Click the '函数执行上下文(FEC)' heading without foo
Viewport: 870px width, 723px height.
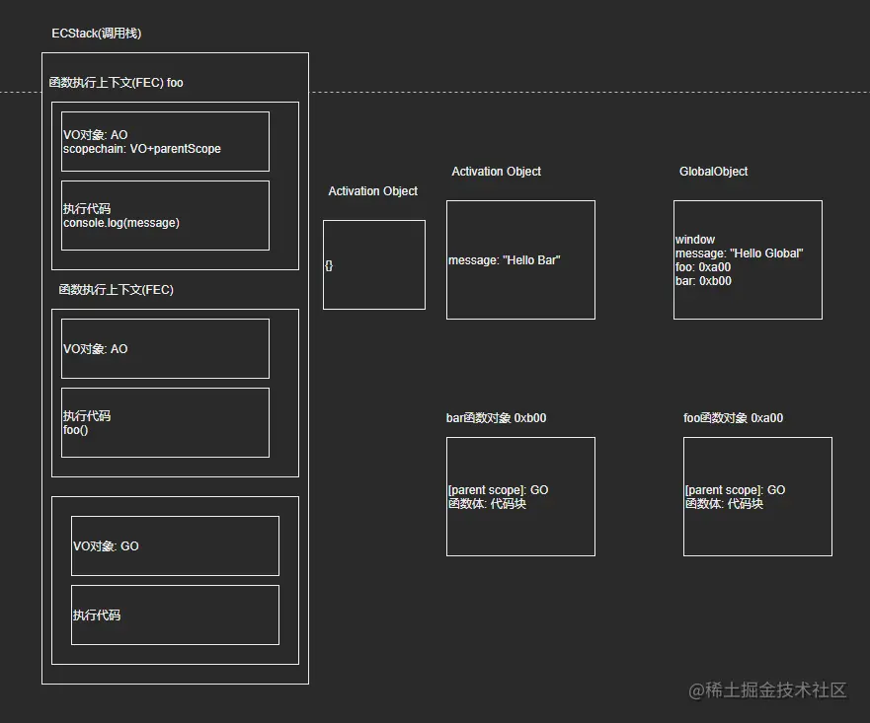(116, 290)
